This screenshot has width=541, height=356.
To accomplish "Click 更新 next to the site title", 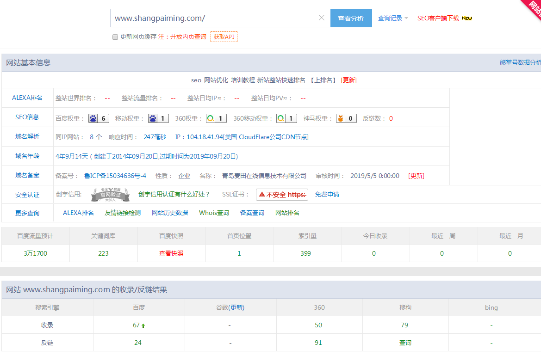I will pyautogui.click(x=348, y=80).
